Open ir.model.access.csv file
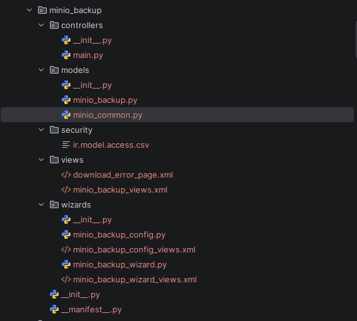 pos(111,145)
